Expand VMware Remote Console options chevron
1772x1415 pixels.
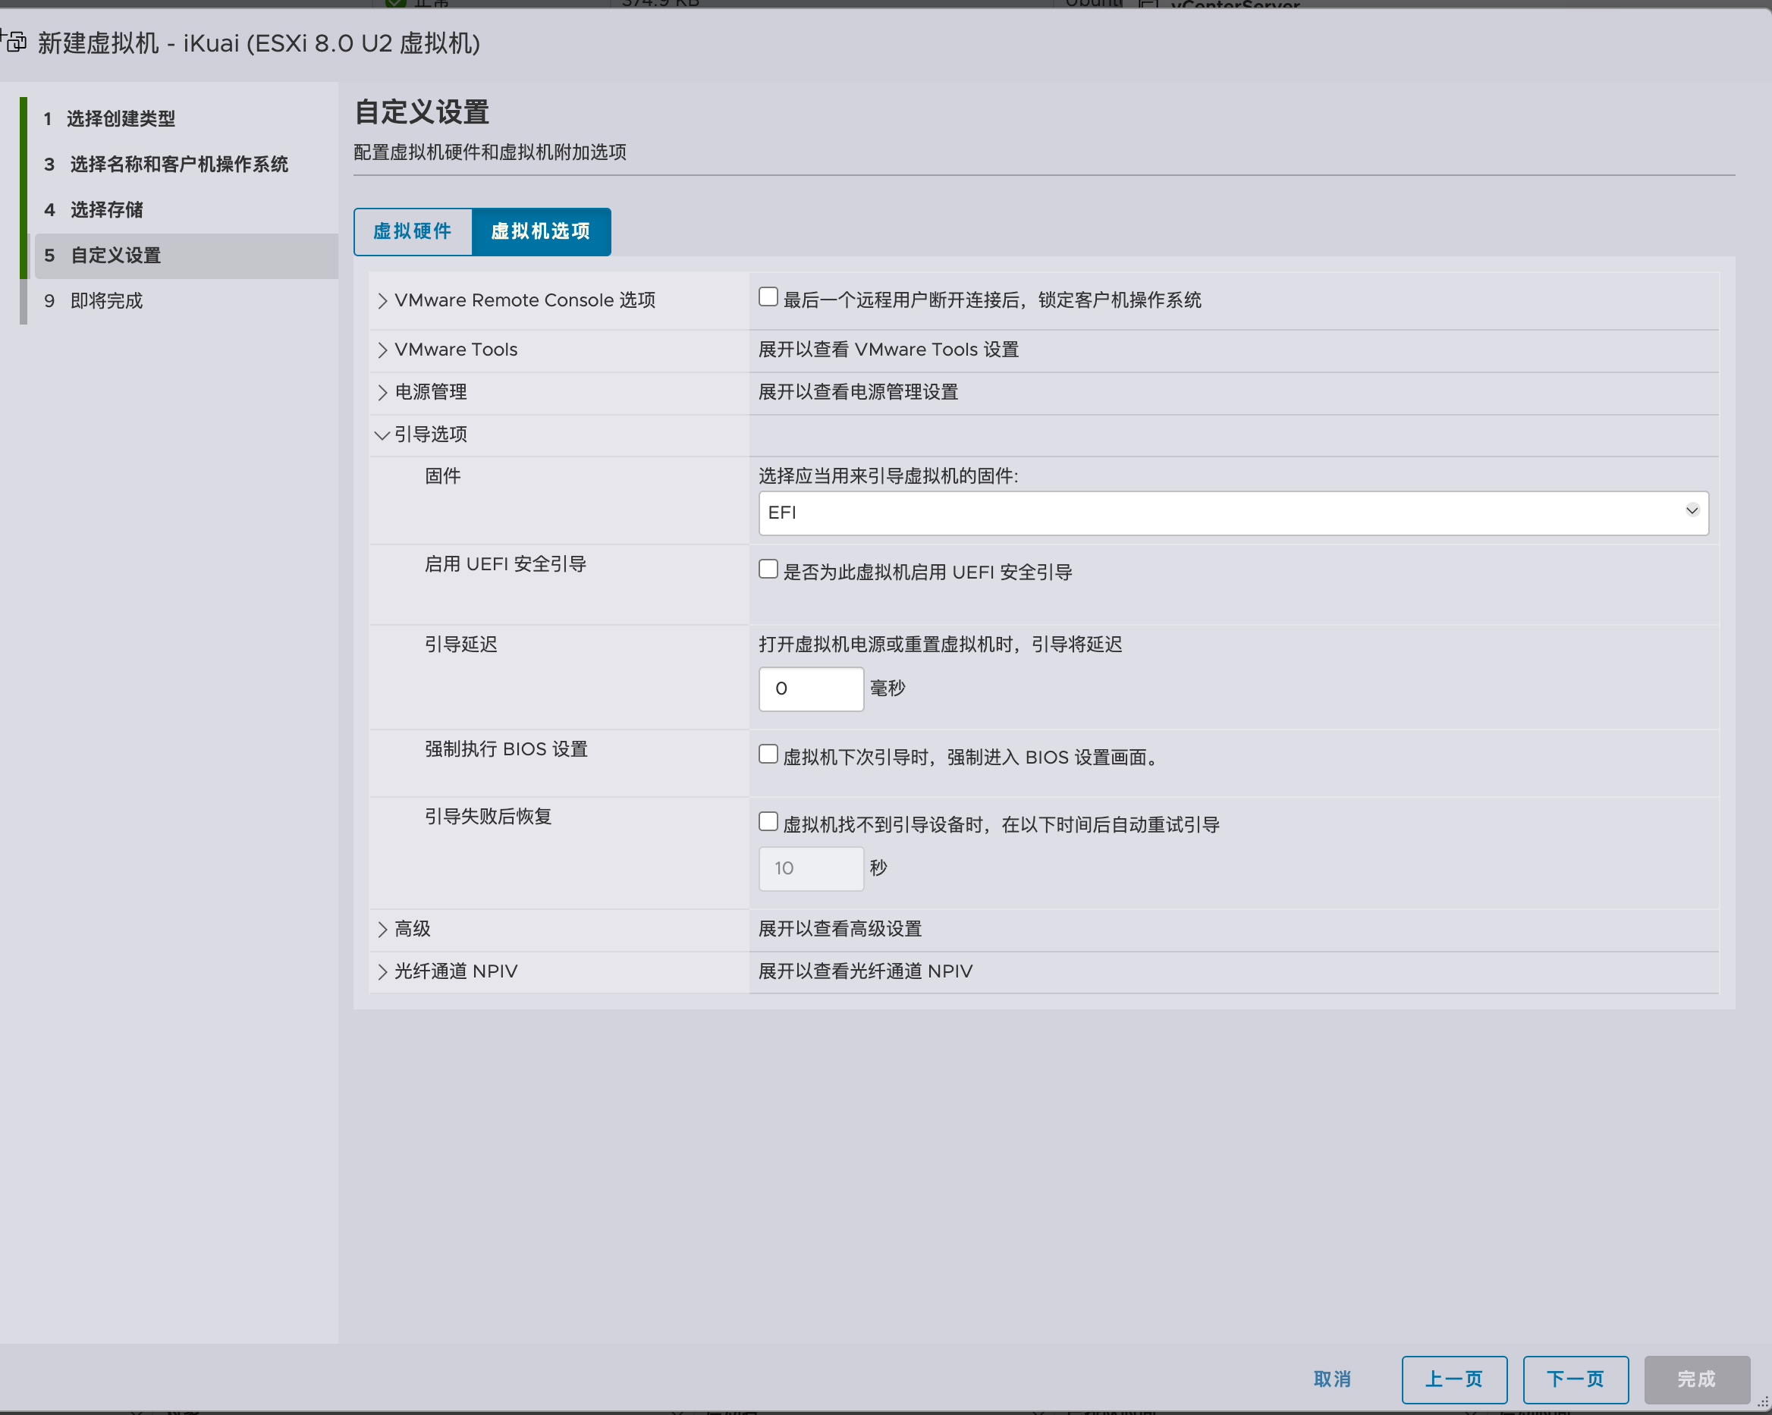tap(382, 301)
